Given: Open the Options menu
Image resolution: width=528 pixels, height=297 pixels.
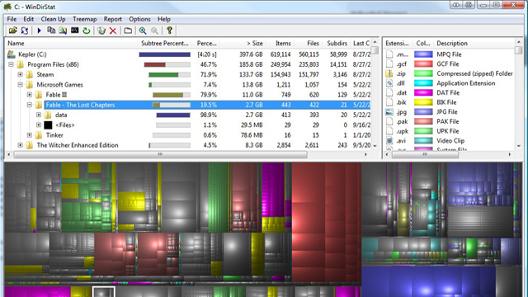Looking at the screenshot, I should pyautogui.click(x=140, y=19).
